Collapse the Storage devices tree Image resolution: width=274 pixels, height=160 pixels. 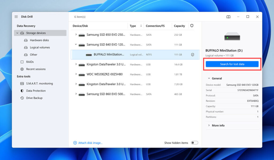(17, 33)
